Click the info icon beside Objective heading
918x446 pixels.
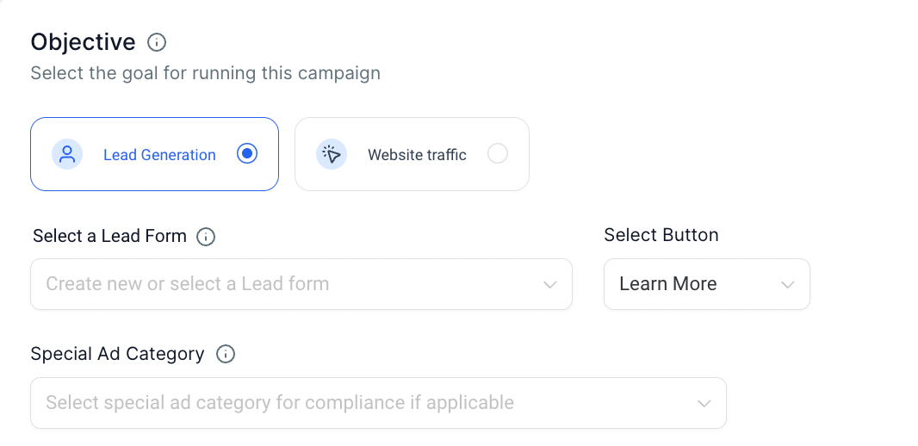(157, 42)
